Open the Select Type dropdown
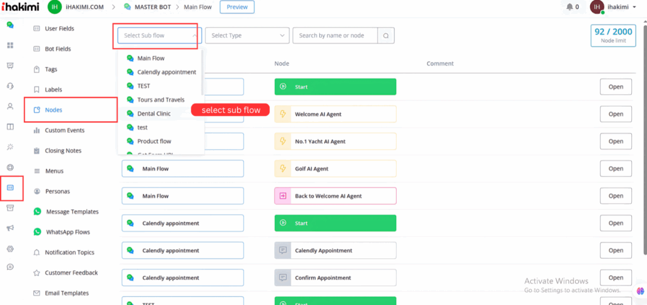 (x=247, y=36)
